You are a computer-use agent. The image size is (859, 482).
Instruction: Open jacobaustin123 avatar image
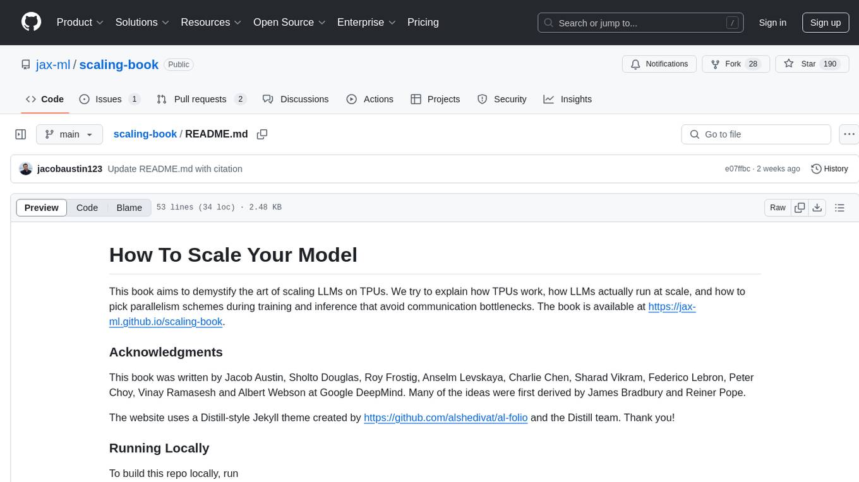pyautogui.click(x=26, y=168)
